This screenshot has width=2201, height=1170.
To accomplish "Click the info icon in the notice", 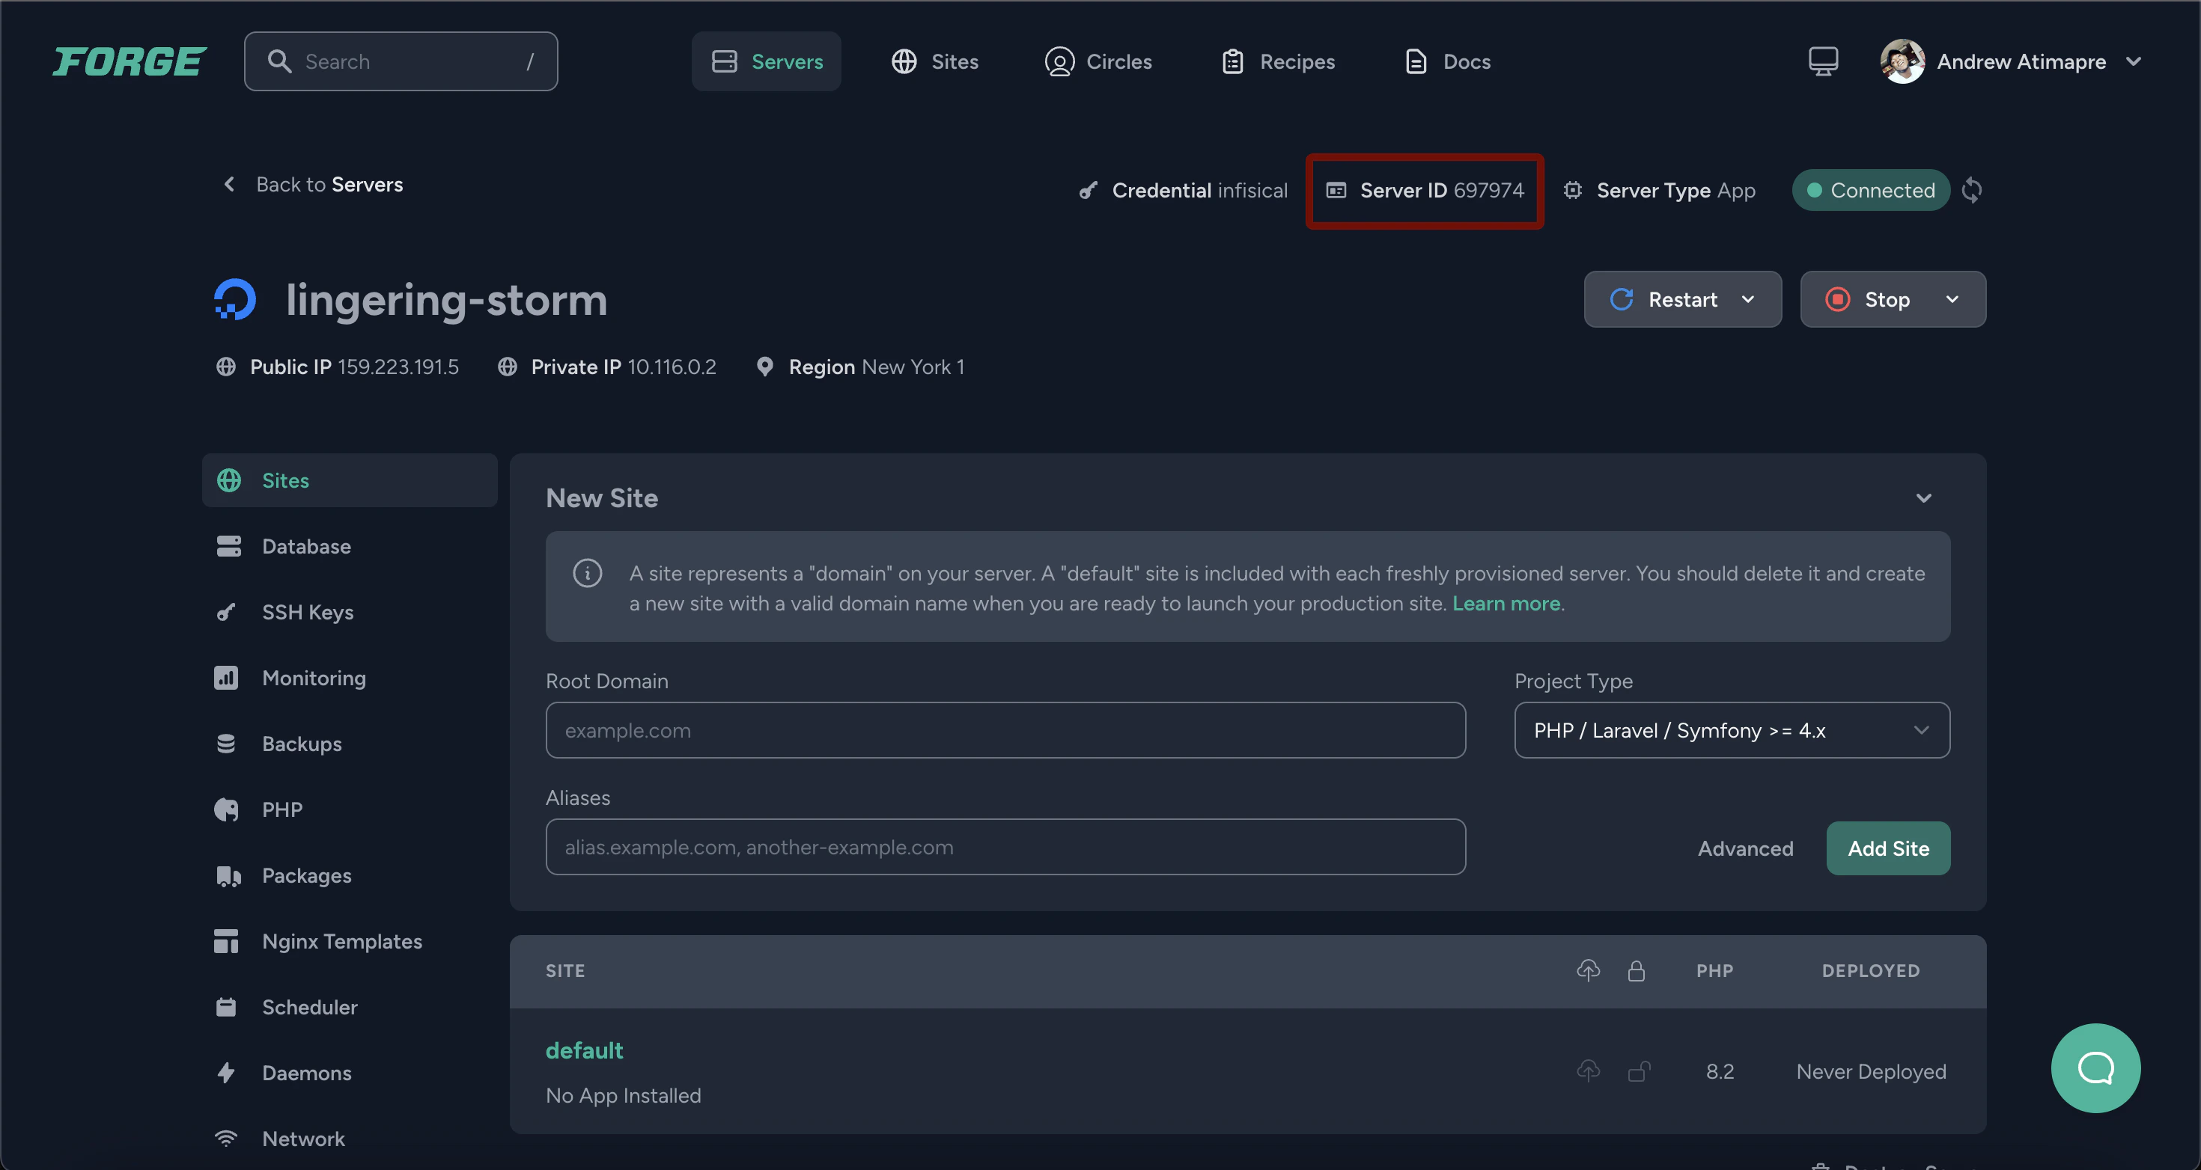I will pyautogui.click(x=587, y=573).
